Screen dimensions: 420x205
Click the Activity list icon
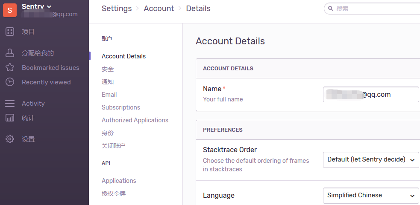coord(10,104)
